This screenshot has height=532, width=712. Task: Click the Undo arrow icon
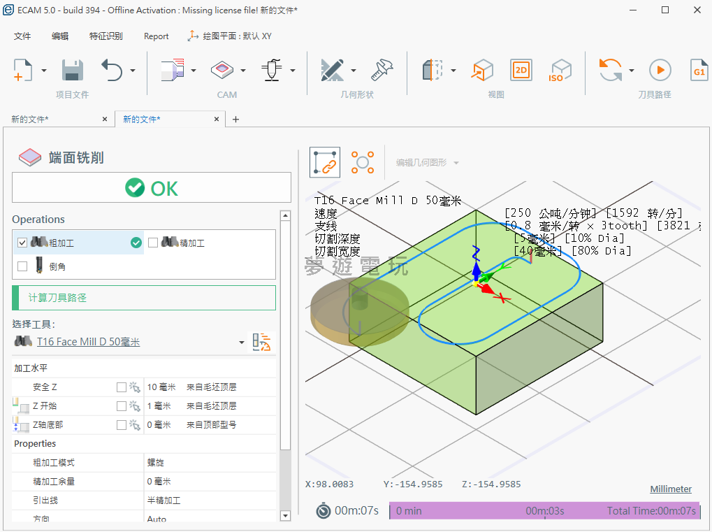click(112, 70)
